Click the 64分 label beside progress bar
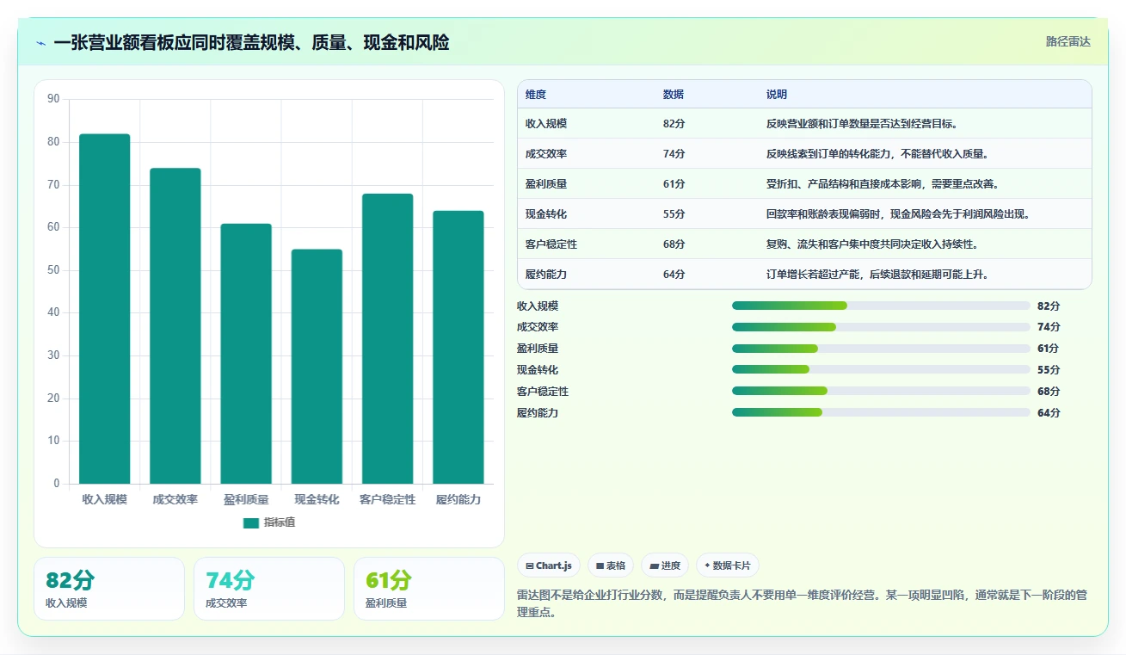 click(1049, 412)
